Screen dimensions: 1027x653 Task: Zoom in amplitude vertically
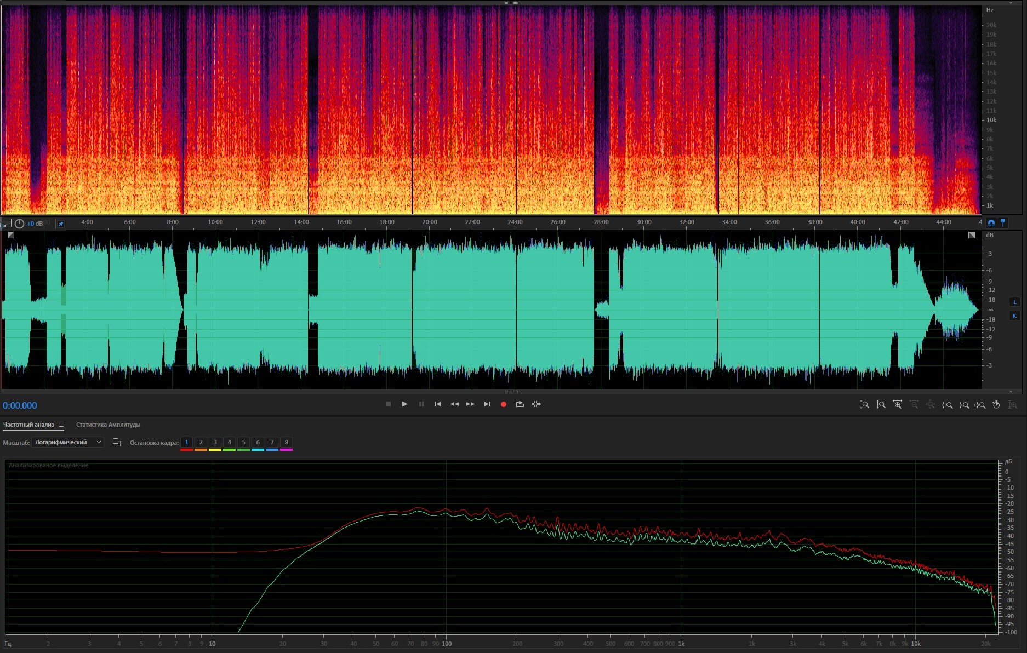tap(864, 405)
